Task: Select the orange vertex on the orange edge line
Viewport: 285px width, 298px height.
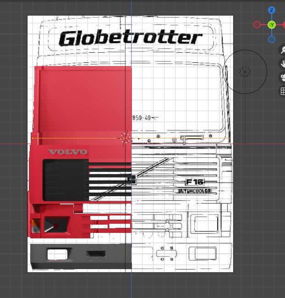Action: (33, 138)
